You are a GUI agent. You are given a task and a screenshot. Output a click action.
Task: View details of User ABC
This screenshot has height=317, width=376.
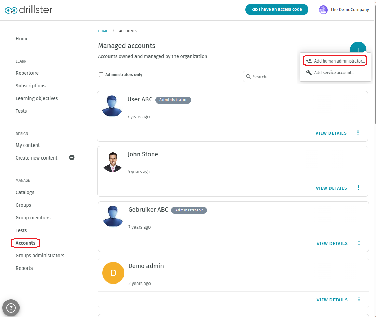point(331,133)
